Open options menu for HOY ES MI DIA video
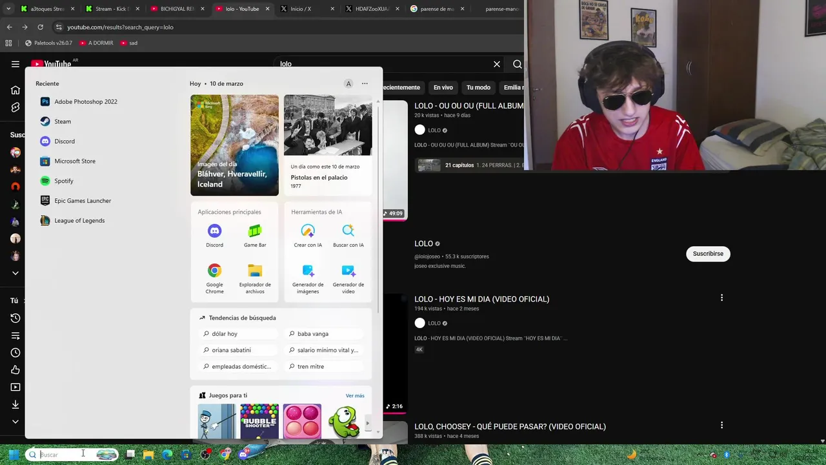This screenshot has height=465, width=826. tap(721, 298)
